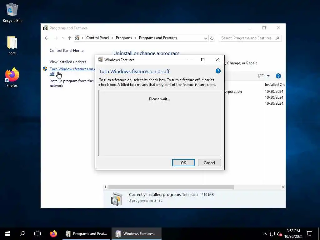The height and width of the screenshot is (240, 320).
Task: Click the taskbar clock showing 3:53 PM
Action: click(293, 234)
